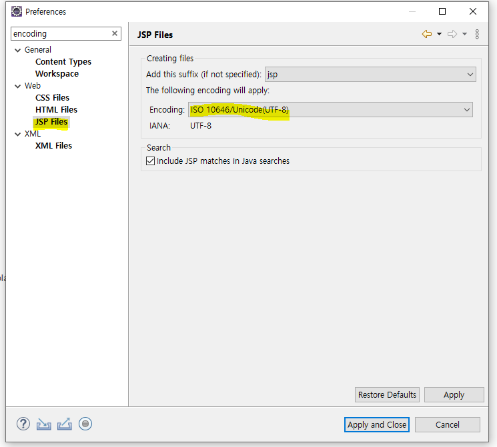The image size is (497, 447).
Task: Click the XML category label
Action: [x=33, y=134]
